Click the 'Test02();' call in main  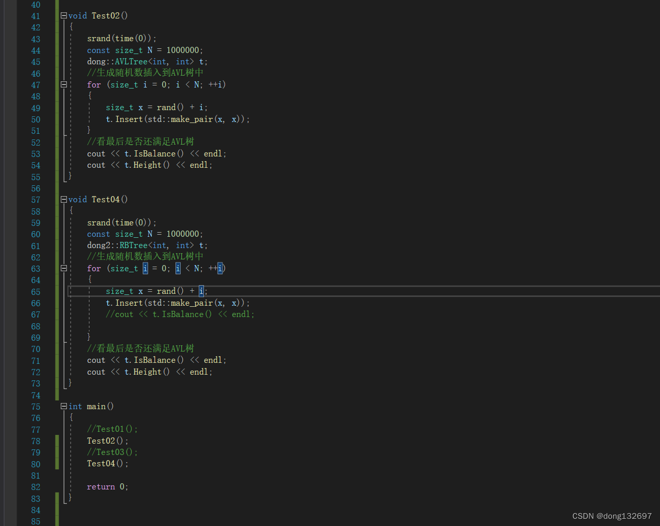pyautogui.click(x=108, y=441)
